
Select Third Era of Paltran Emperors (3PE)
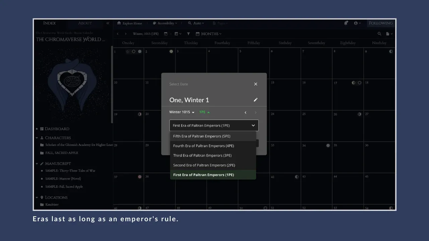coord(202,155)
